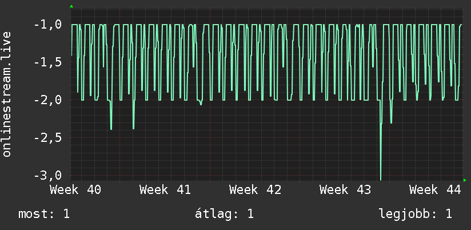Select the Week 42 axis label
471x230 pixels.
pos(255,190)
